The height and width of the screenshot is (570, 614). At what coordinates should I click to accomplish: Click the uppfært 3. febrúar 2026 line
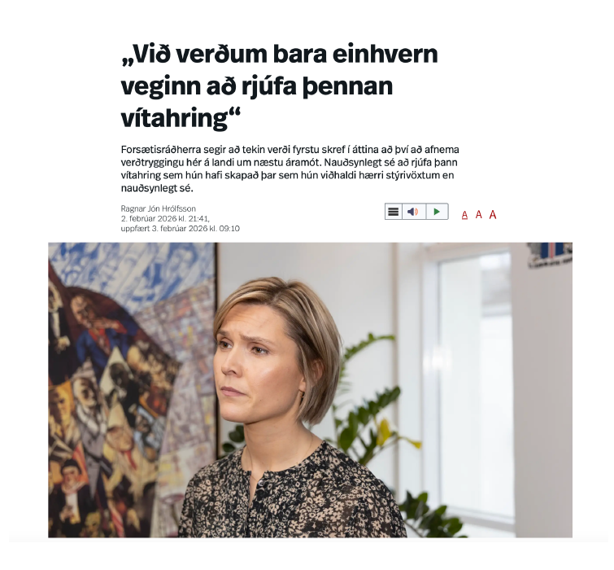(x=180, y=228)
